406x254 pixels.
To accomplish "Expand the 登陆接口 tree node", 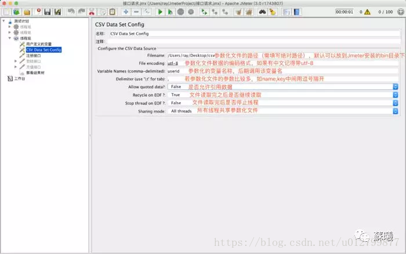I will [16, 61].
